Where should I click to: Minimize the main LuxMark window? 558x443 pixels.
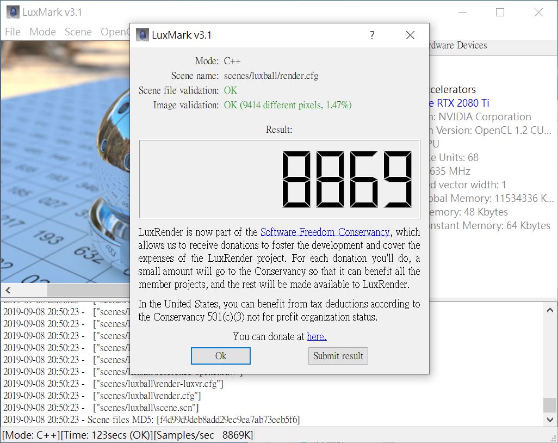click(462, 12)
